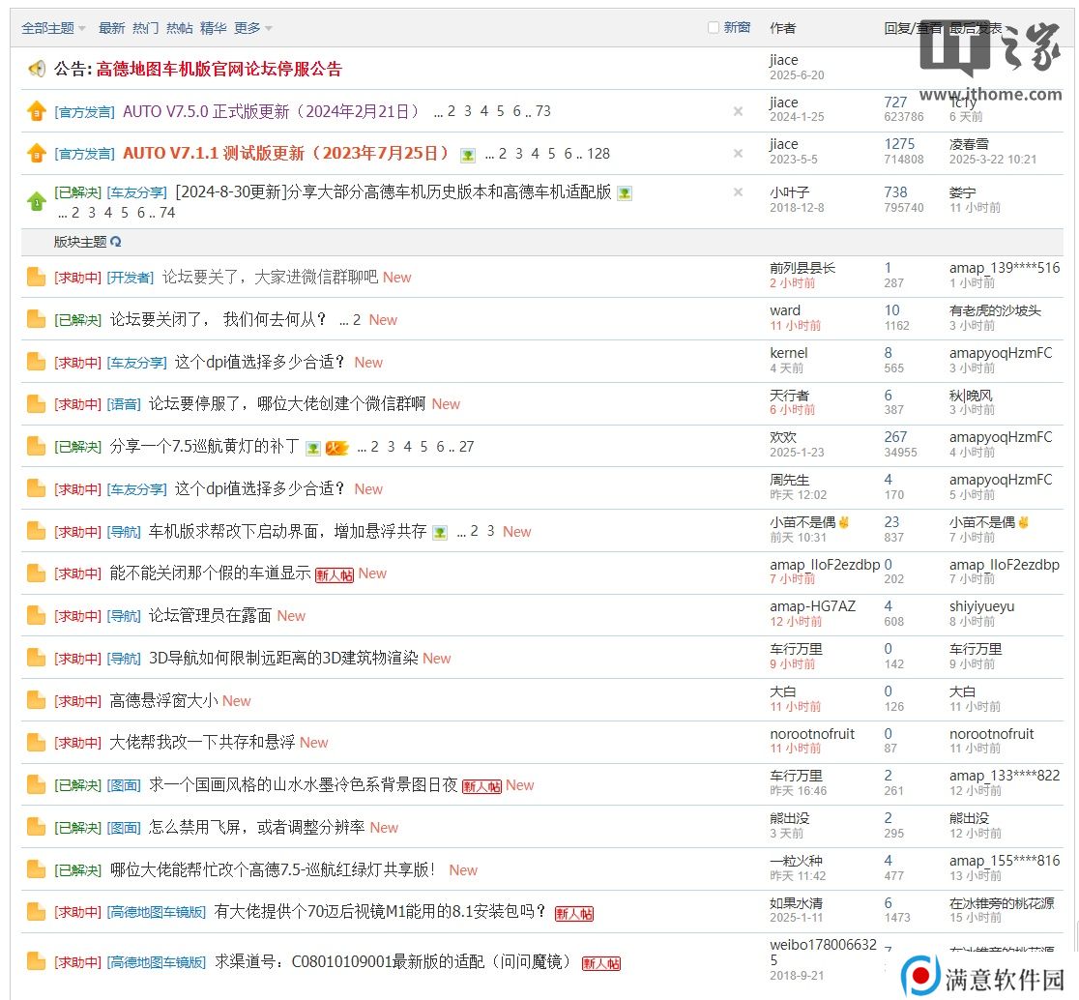Click the folder icon for 求渠道号 thread
This screenshot has height=1000, width=1079.
click(x=36, y=961)
